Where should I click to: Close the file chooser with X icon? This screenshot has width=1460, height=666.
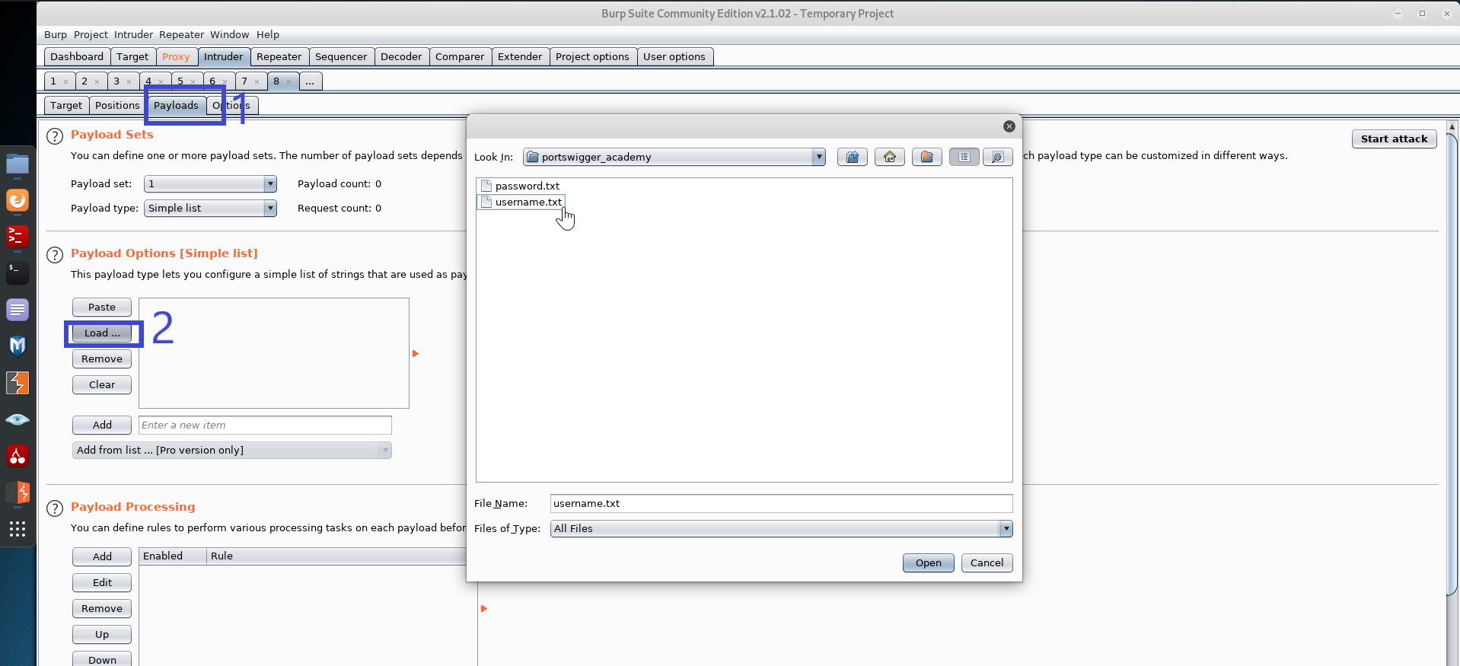click(1009, 126)
